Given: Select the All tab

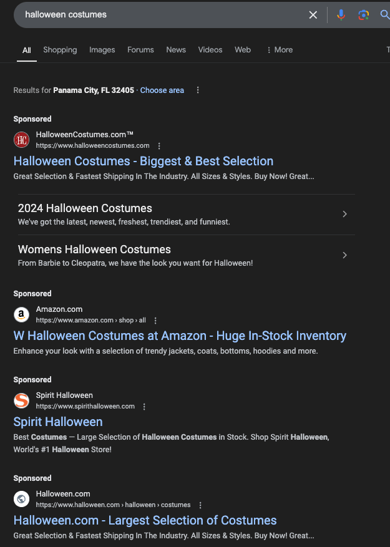Looking at the screenshot, I should coord(27,51).
